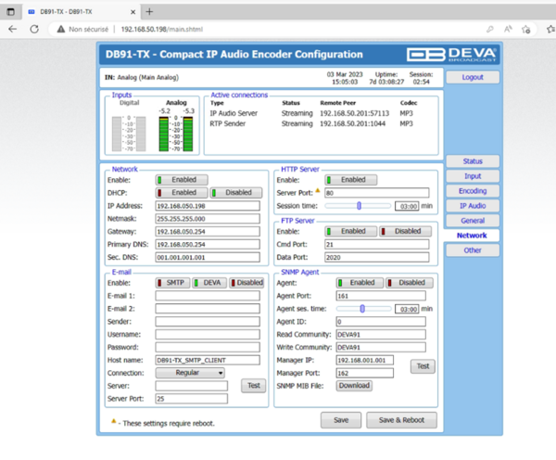Add page to favorites star icon
556x460 pixels.
(525, 29)
